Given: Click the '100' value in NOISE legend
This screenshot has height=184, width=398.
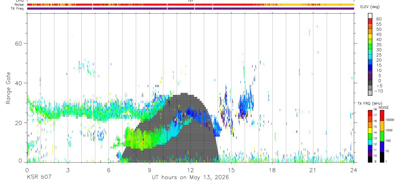Looking at the screenshot, I should 388,141.
